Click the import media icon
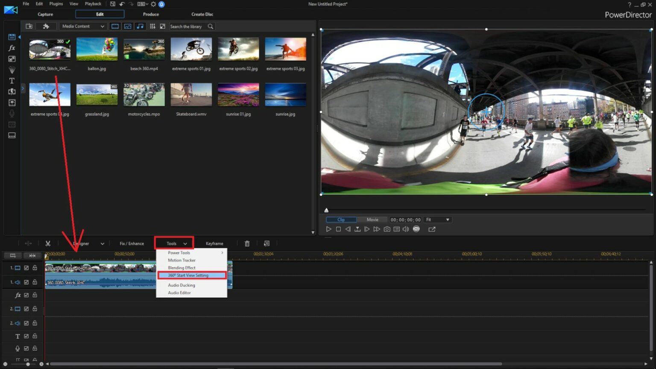This screenshot has height=369, width=656. tap(29, 26)
